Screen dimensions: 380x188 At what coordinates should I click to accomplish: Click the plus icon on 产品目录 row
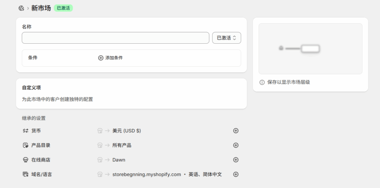(236, 145)
